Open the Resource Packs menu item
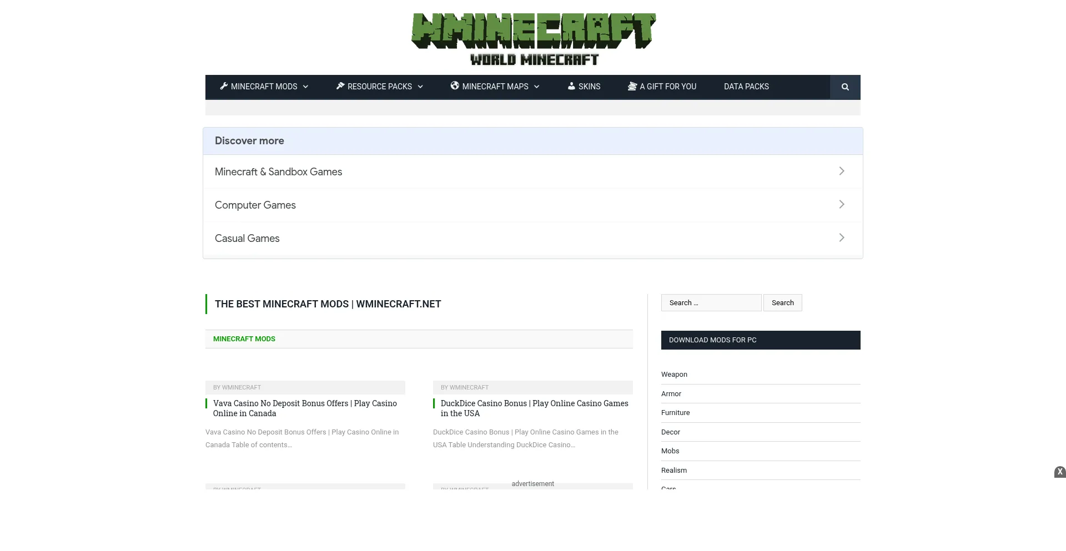Screen dimensions: 1066x551 click(x=380, y=87)
